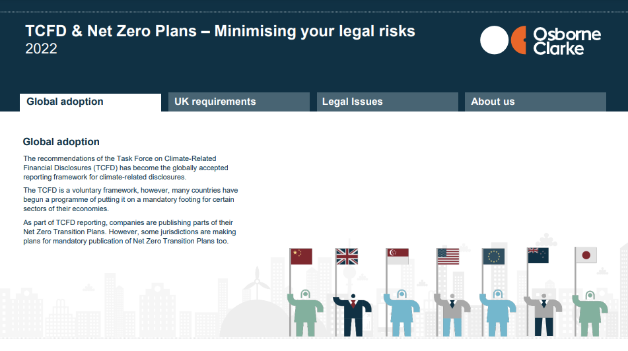
Task: Click the blue figure holding EU flag
Action: [497, 313]
